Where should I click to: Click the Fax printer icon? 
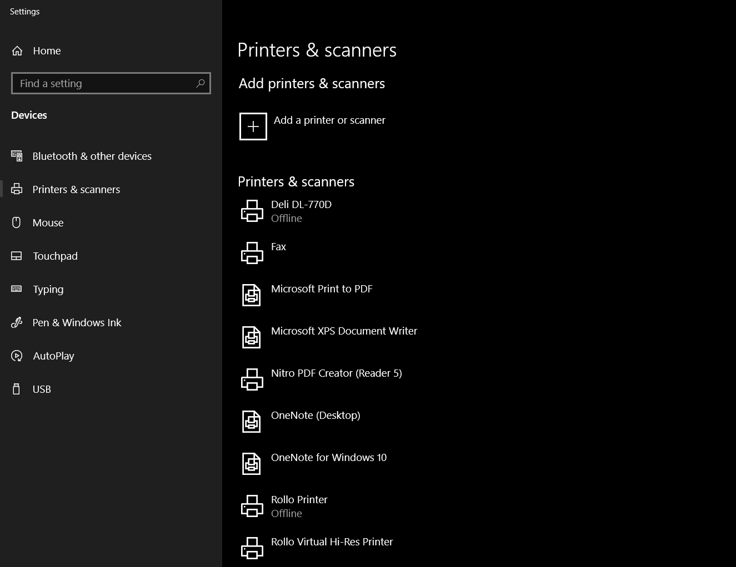(252, 253)
